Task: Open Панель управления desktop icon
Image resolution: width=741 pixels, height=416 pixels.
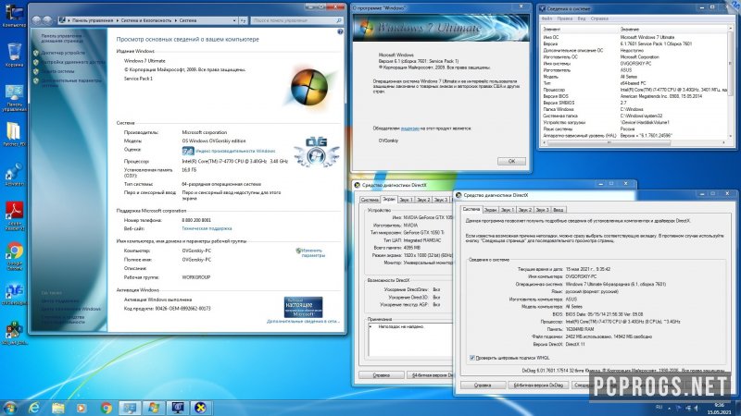Action: coord(14,98)
